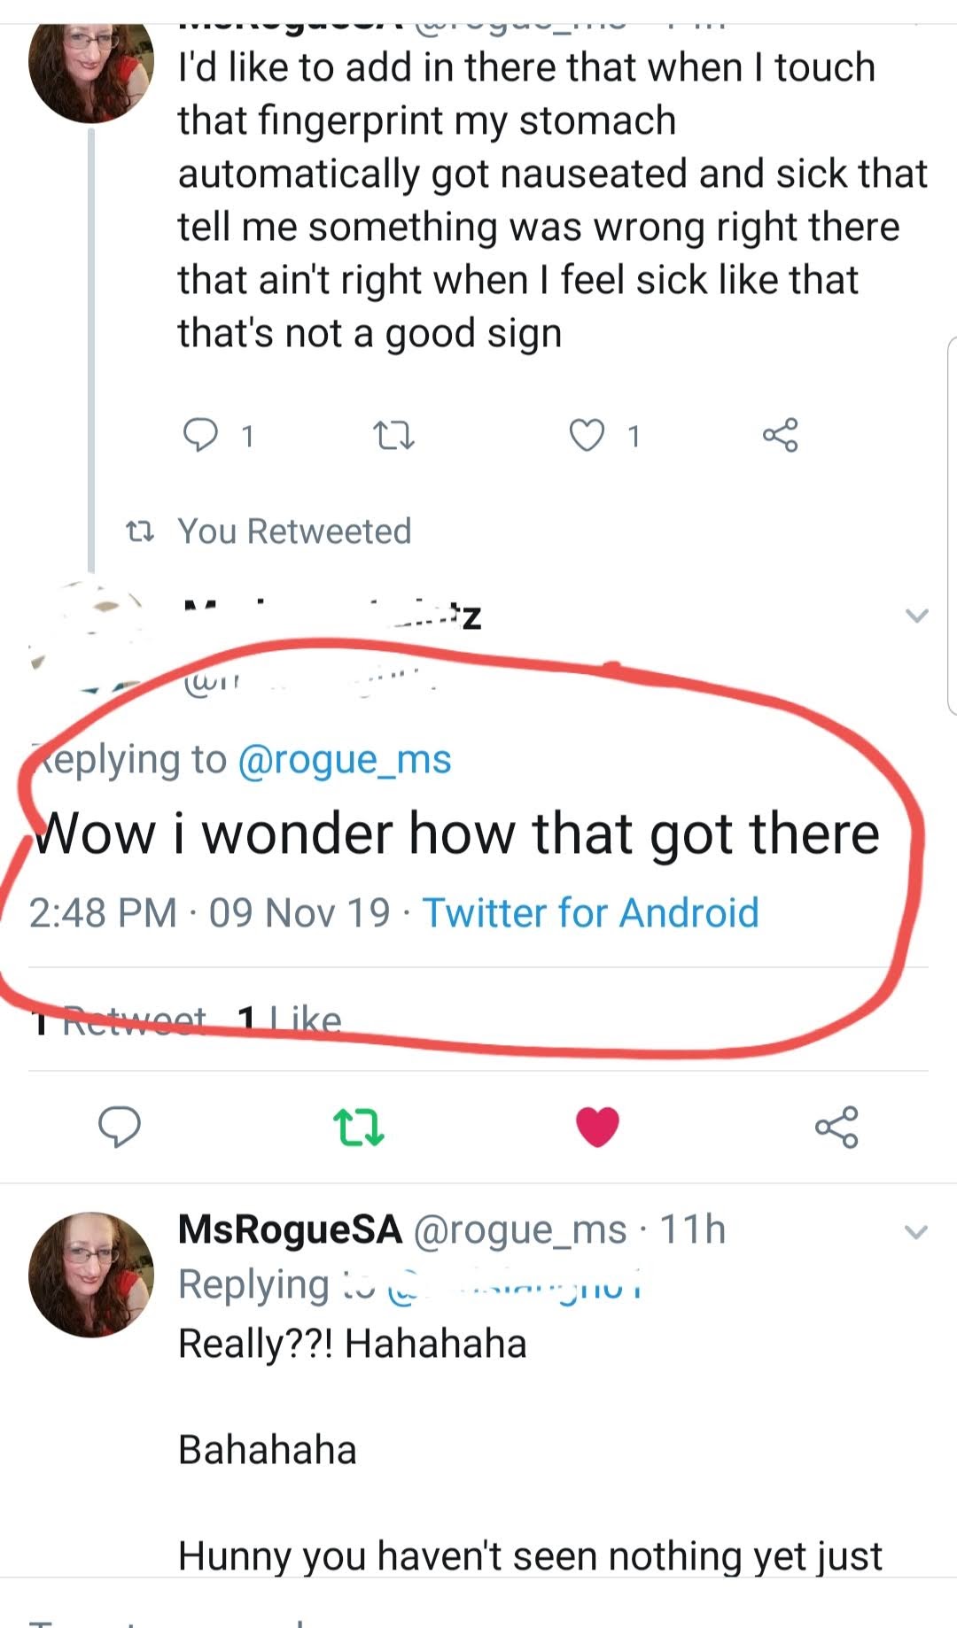Tap the 2:48 PM timestamp
The height and width of the screenshot is (1628, 957).
click(103, 913)
